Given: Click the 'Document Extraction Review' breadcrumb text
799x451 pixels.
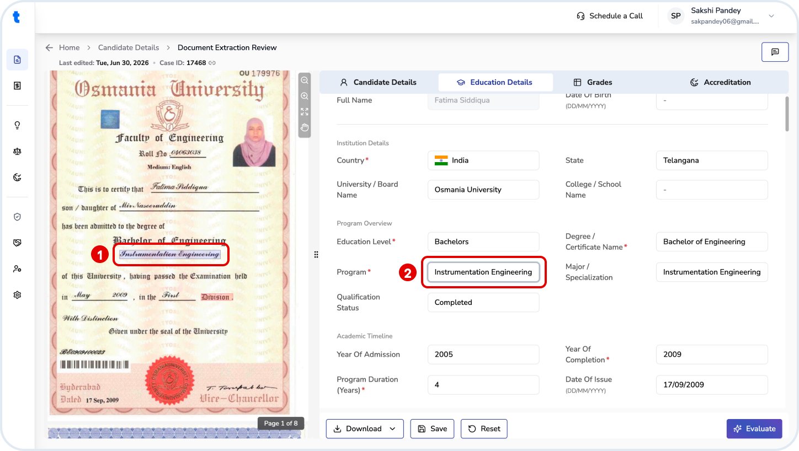Looking at the screenshot, I should pos(227,47).
